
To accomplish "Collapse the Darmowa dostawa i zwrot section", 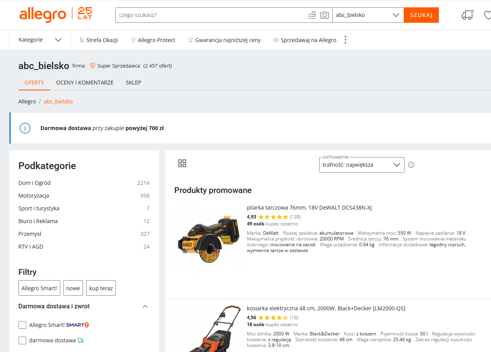I will (x=145, y=306).
